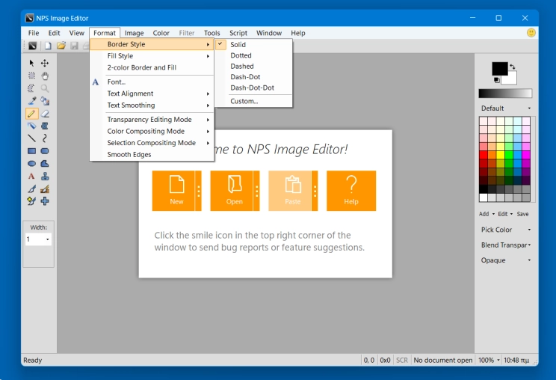
Task: Toggle 2-color Border and Fill
Action: pos(152,67)
